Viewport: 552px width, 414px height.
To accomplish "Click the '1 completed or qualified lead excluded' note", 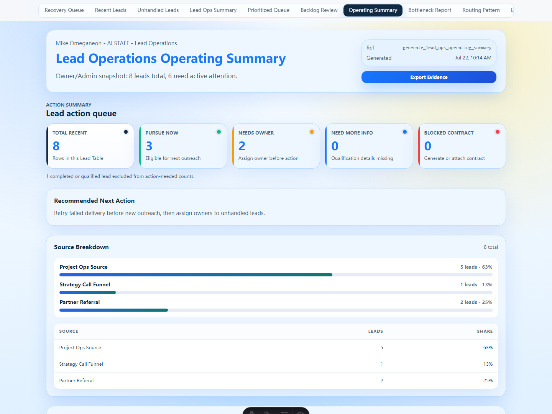I will click(x=120, y=176).
